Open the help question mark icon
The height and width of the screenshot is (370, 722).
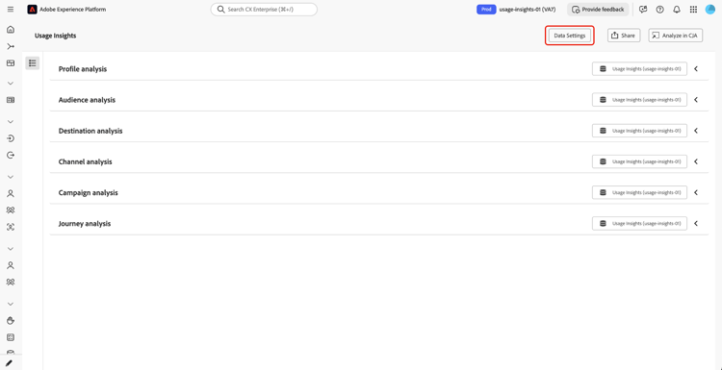coord(659,10)
